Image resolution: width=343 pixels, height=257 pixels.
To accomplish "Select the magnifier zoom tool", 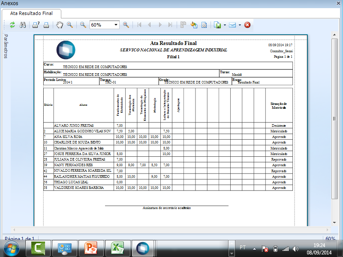I will coord(70,25).
